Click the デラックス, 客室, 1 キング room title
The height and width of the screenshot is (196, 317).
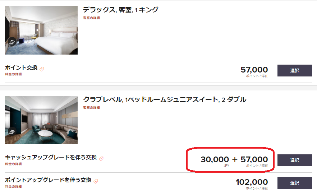tap(120, 10)
